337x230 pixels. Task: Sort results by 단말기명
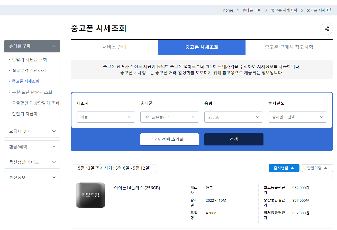317,168
